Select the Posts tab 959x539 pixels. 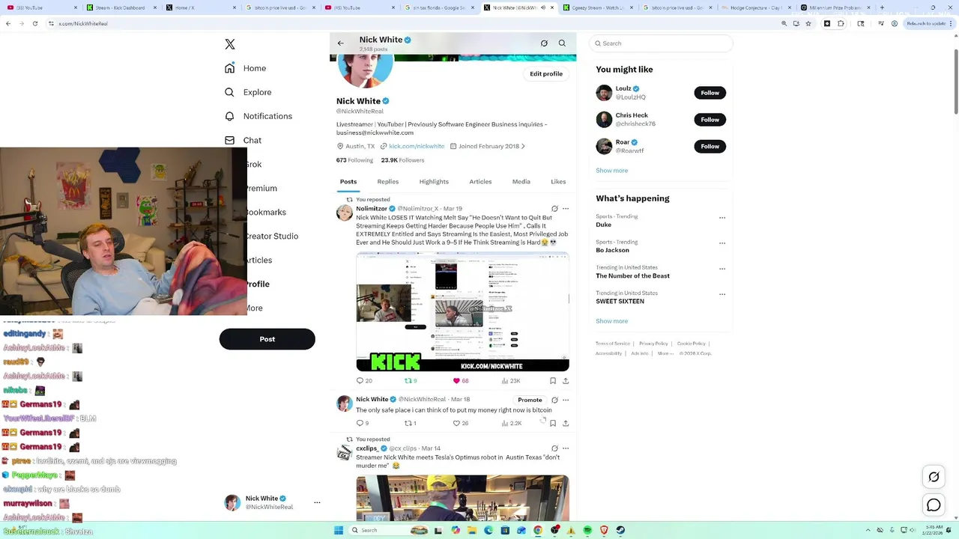pos(348,181)
